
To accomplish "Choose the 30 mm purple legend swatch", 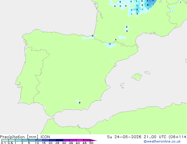I will click(x=66, y=140).
